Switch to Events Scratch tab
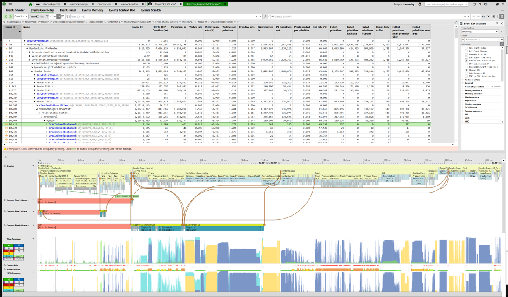 tap(151, 10)
